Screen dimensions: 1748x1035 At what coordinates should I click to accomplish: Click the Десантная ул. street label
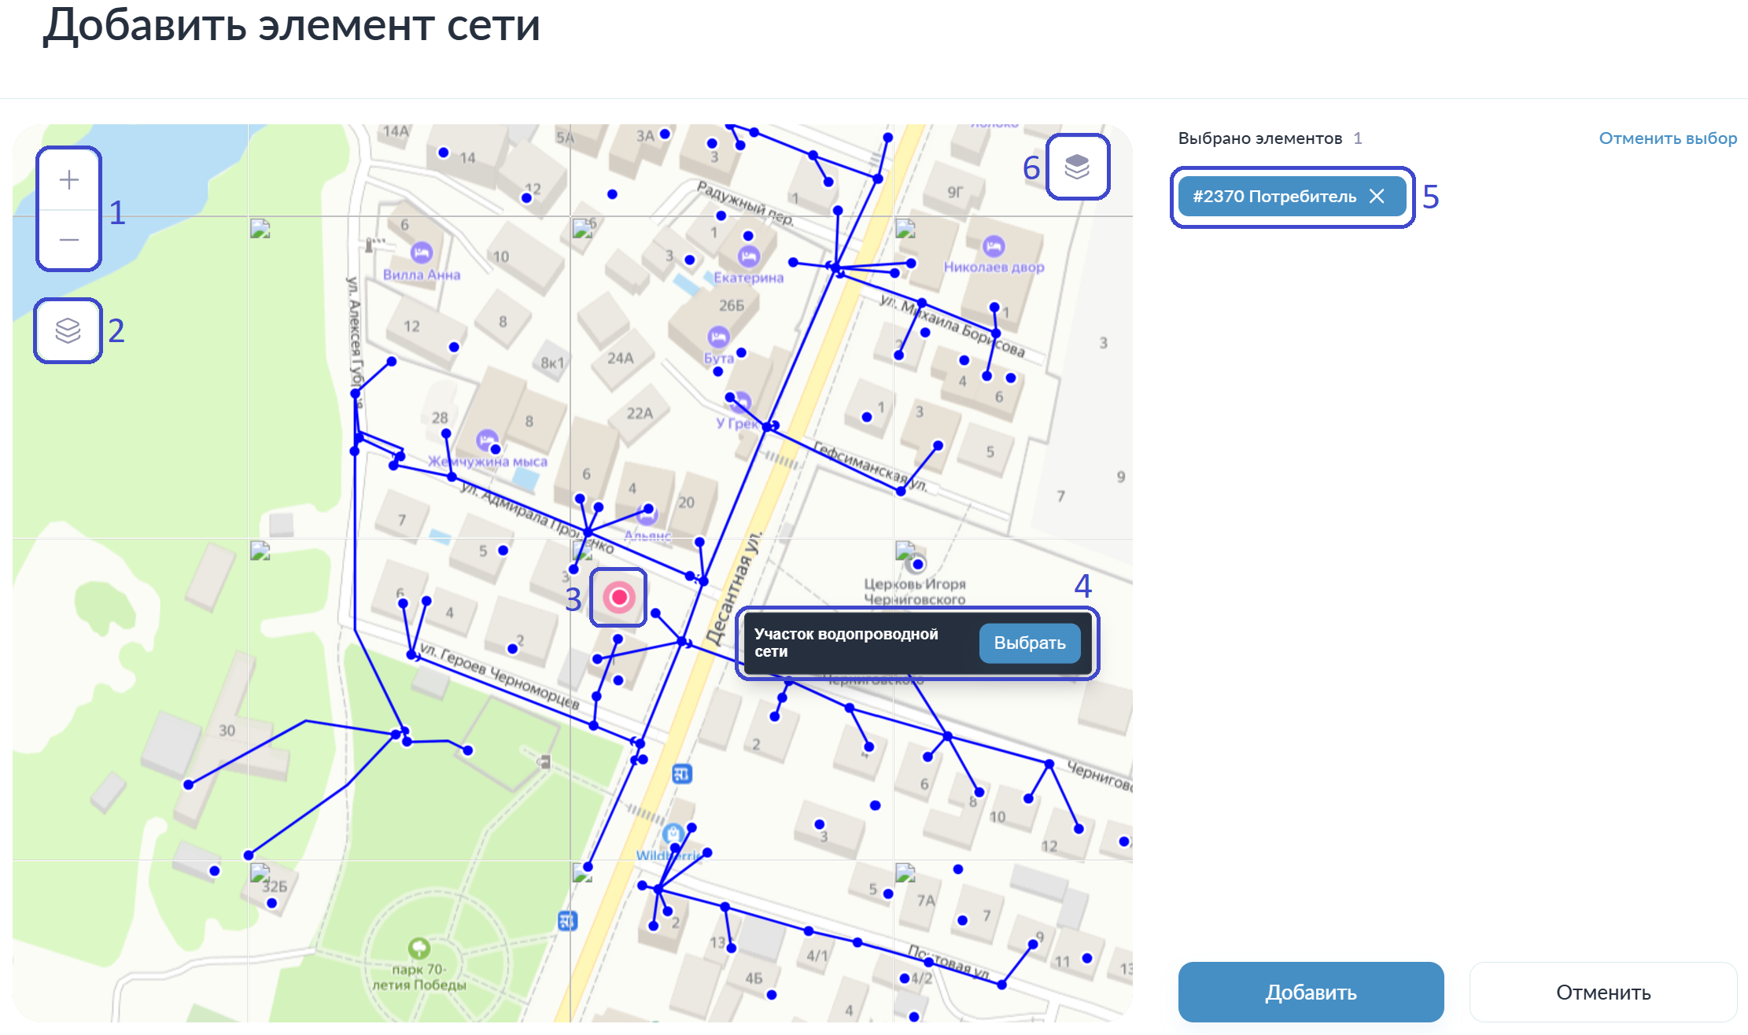734,588
